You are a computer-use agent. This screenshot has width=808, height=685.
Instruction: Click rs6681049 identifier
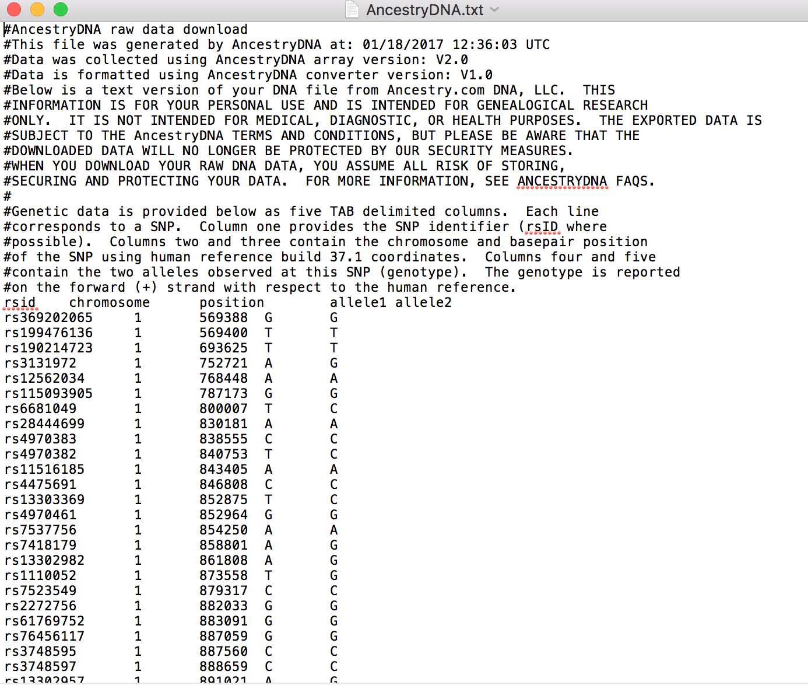[x=40, y=408]
